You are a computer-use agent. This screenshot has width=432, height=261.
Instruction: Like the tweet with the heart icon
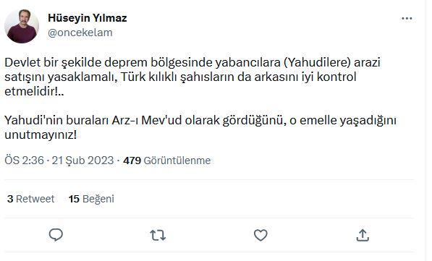(261, 235)
